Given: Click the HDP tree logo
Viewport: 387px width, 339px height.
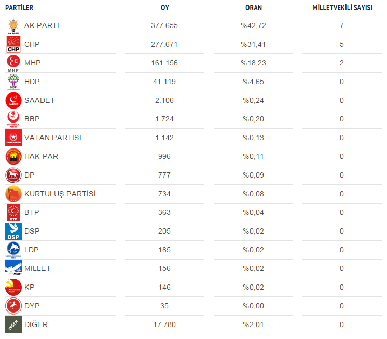Looking at the screenshot, I should coord(13,82).
